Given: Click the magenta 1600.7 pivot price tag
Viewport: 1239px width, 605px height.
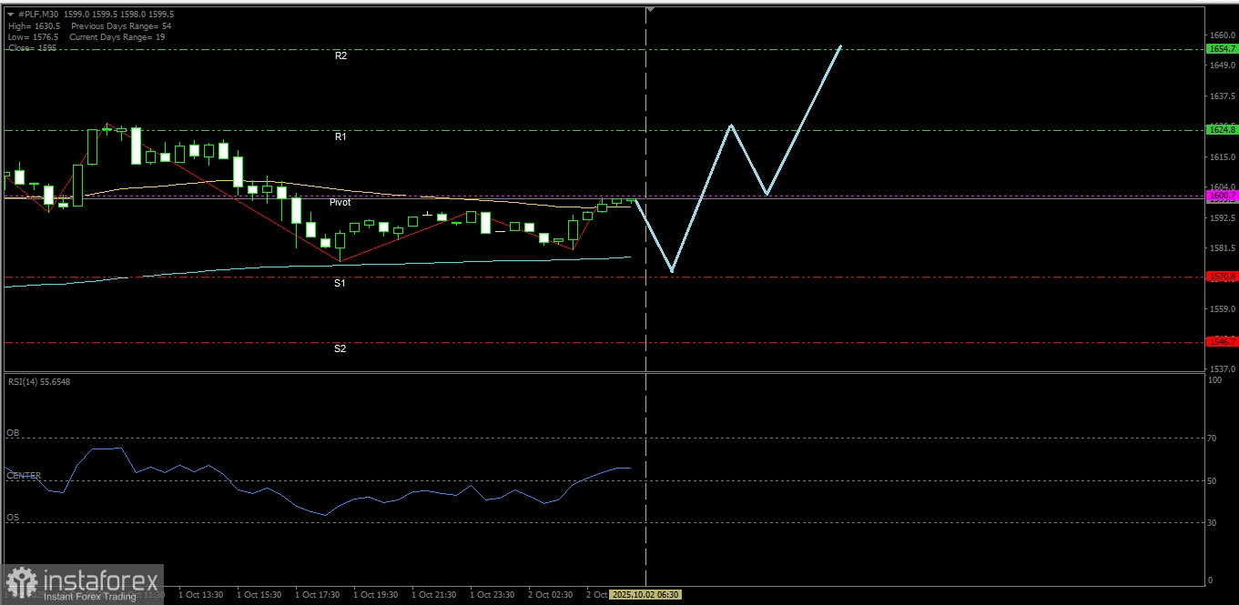Looking at the screenshot, I should pos(1221,196).
